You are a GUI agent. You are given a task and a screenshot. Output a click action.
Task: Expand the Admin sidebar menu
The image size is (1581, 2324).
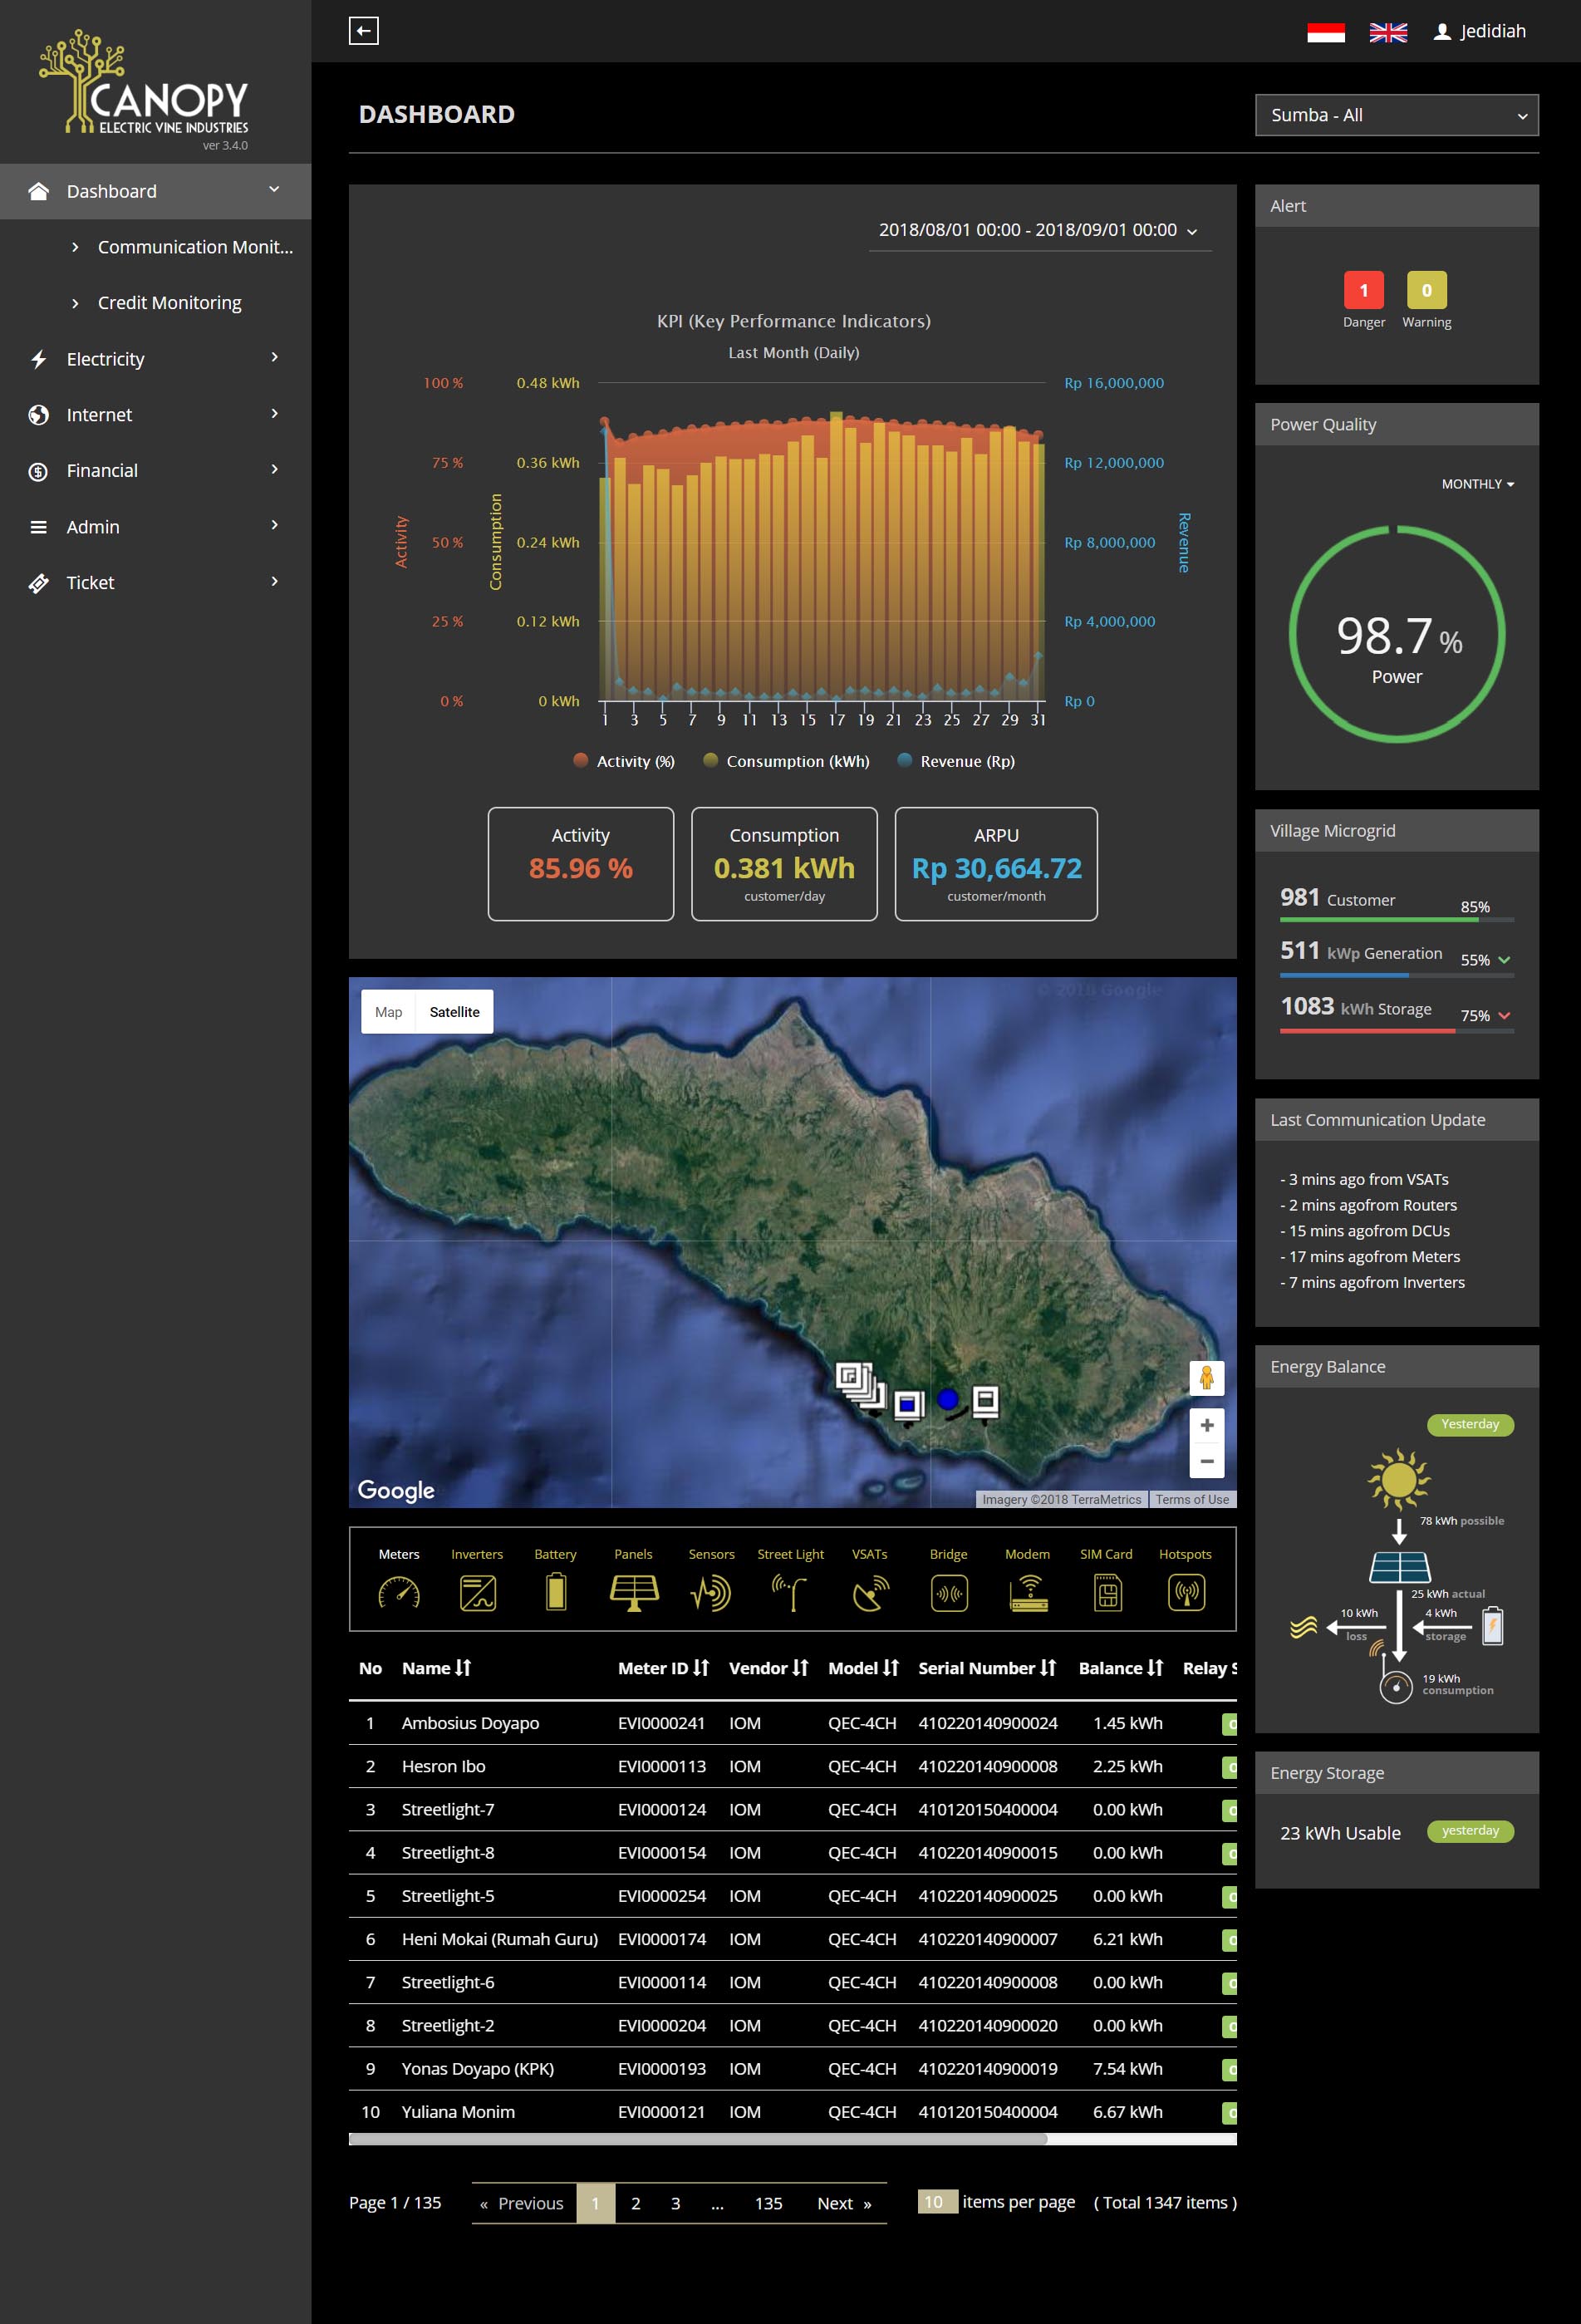click(155, 527)
